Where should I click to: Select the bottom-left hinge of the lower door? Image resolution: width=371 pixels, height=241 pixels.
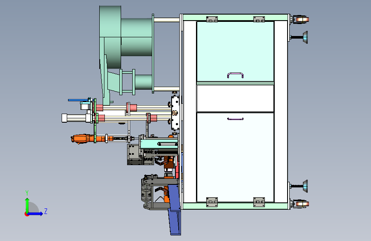coord(212,202)
